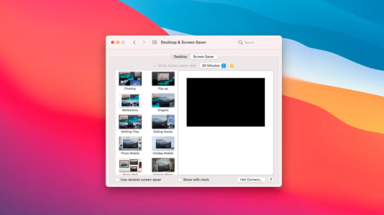Select the Floating screen saver thumbnail
384x215 pixels.
[130, 79]
